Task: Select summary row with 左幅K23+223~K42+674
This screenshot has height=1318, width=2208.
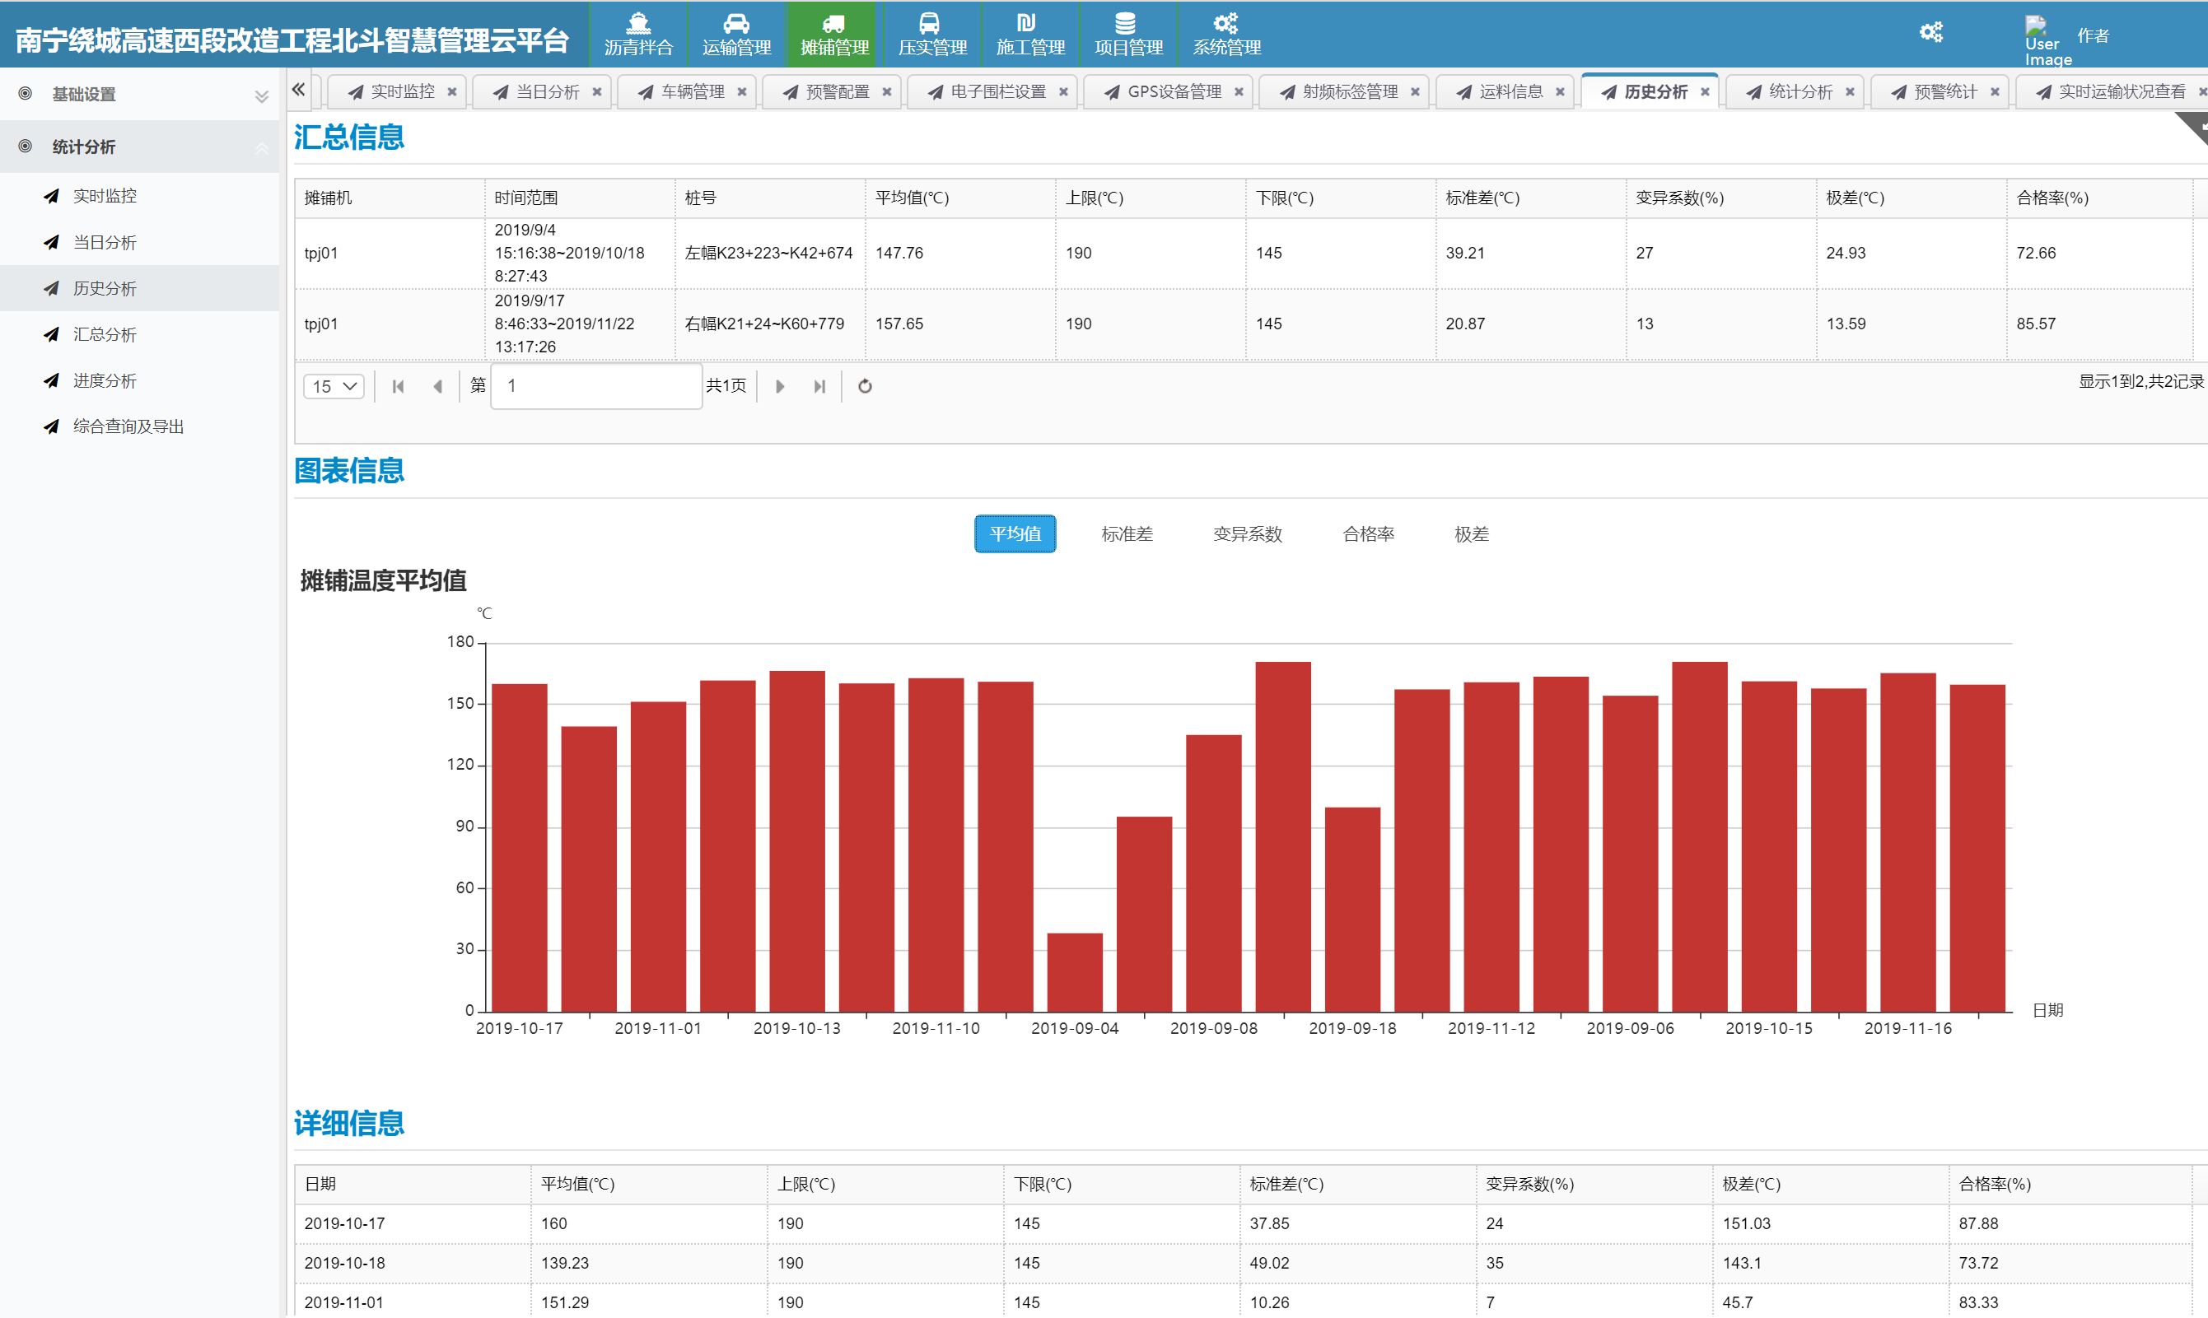Action: click(x=1244, y=253)
